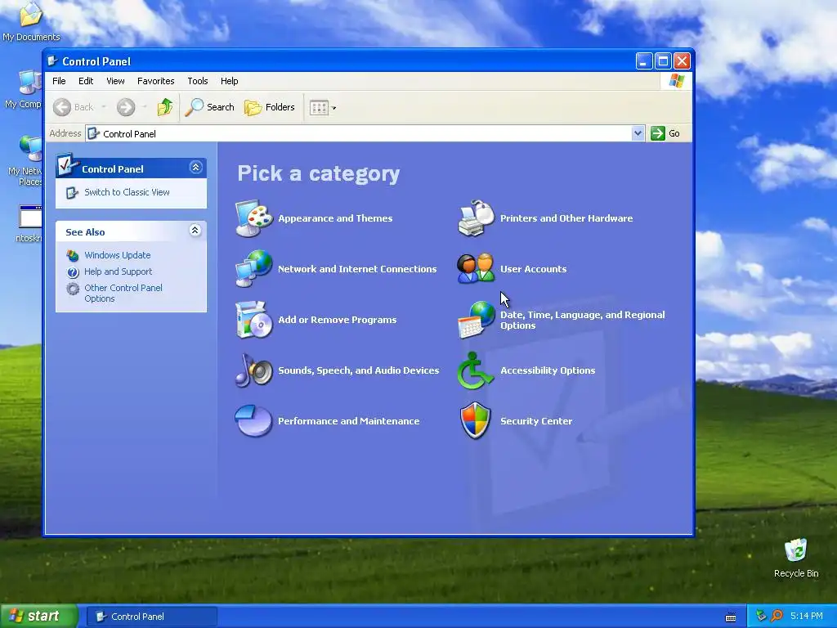Click the Windows flag logo in menu bar
This screenshot has width=837, height=628.
pos(676,81)
